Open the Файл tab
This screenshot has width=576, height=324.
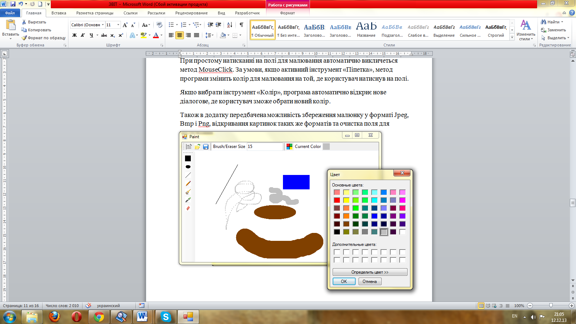pyautogui.click(x=10, y=13)
